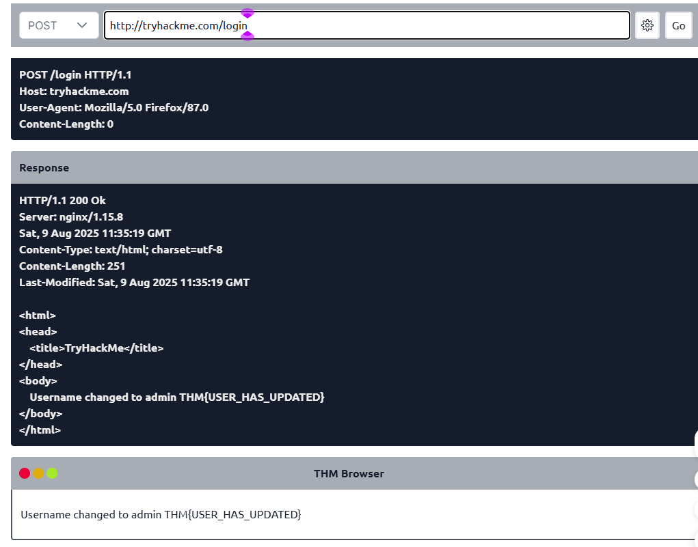Click the Response panel heading
698x547 pixels.
coord(44,168)
